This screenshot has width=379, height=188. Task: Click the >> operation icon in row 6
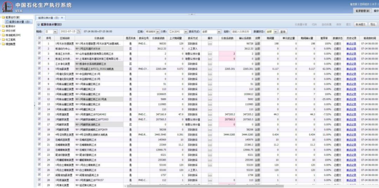pyautogui.click(x=210, y=69)
